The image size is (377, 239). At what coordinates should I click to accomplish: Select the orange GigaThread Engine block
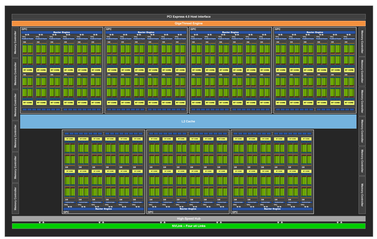188,23
